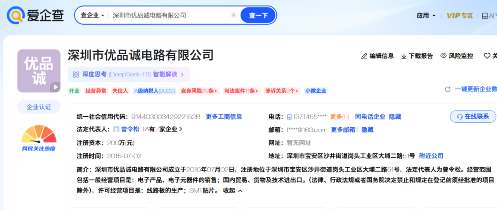Collapse the intro with 收起

coord(233,191)
